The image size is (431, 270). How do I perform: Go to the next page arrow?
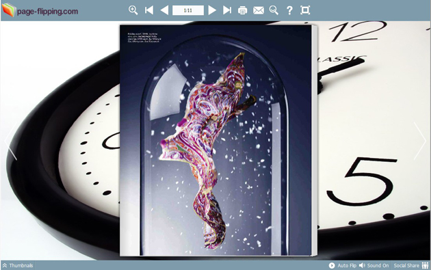[x=212, y=10]
